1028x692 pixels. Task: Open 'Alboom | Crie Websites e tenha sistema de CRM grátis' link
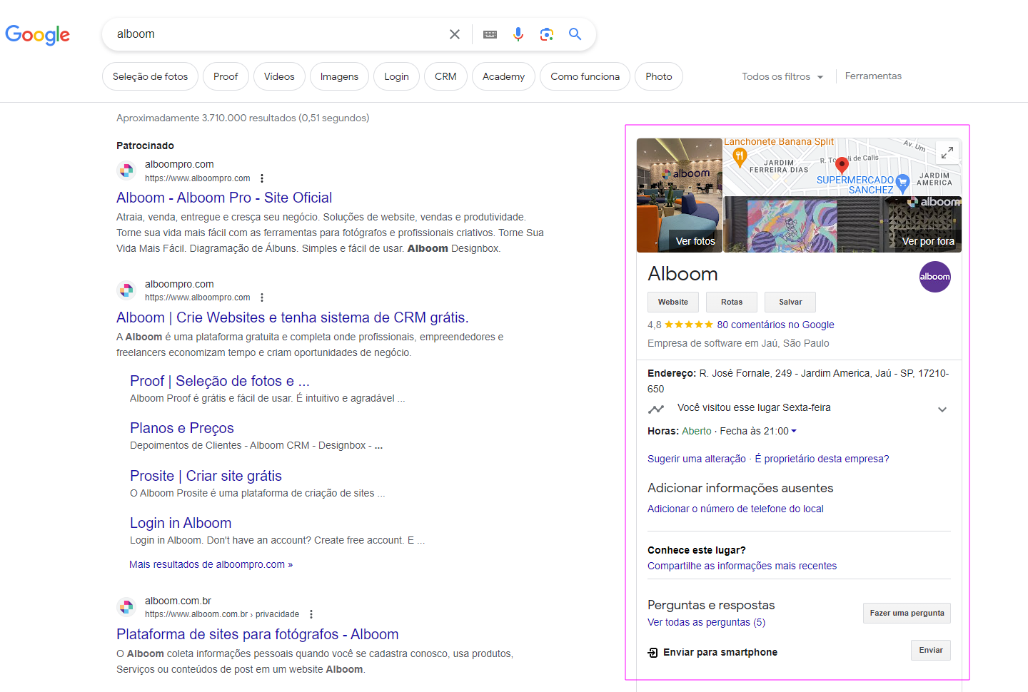(x=293, y=317)
